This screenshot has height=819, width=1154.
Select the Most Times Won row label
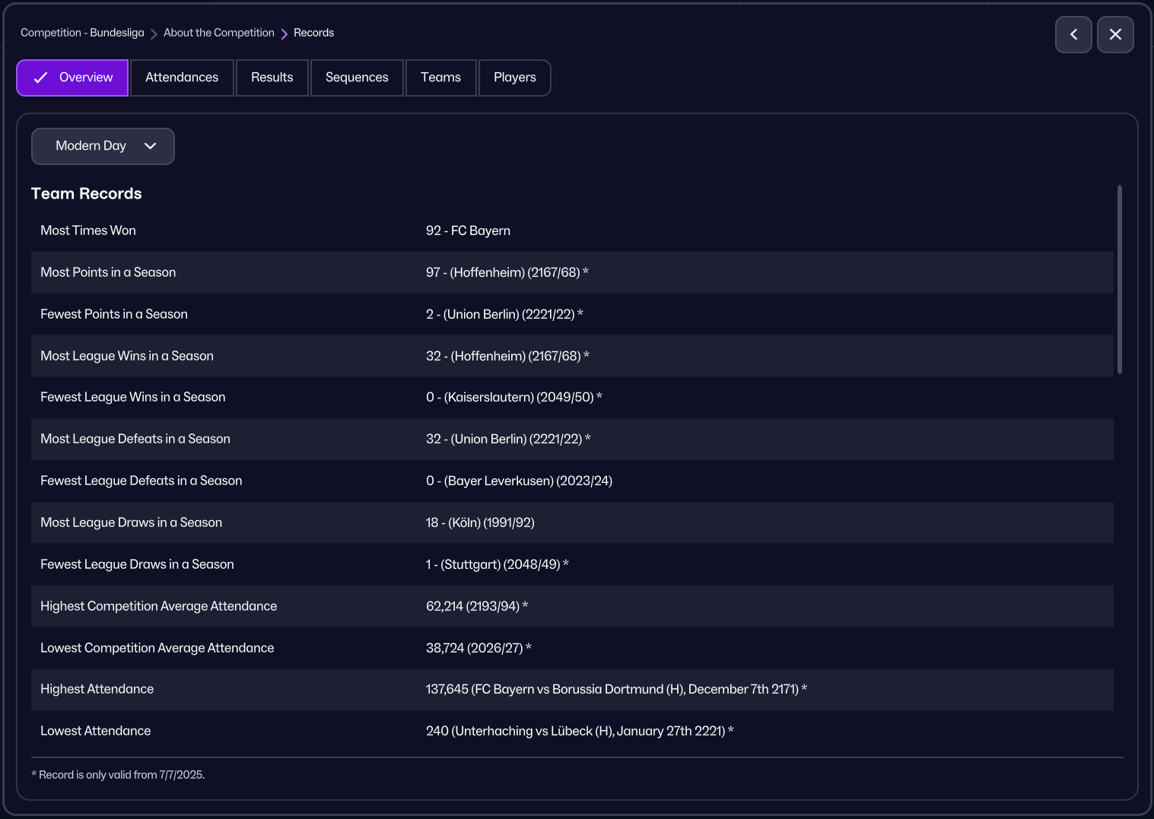(x=88, y=230)
